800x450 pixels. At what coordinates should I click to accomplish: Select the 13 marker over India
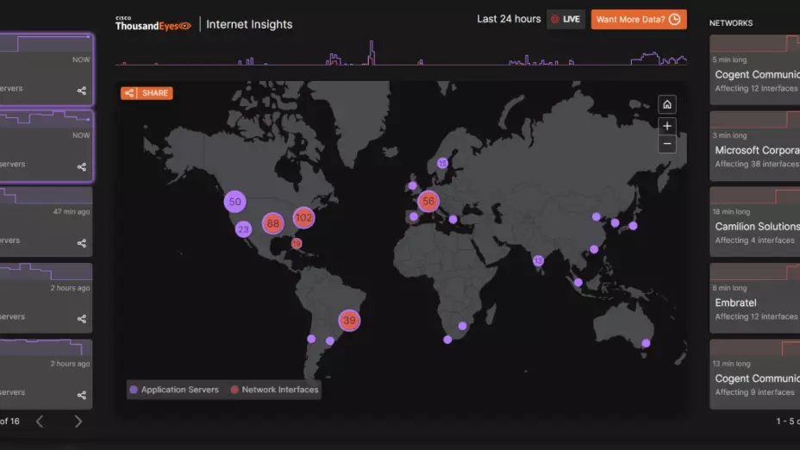point(538,260)
